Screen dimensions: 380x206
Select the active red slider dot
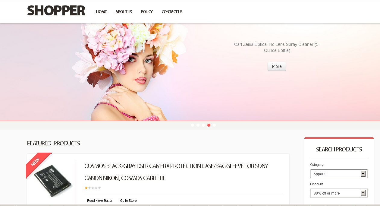(x=209, y=125)
